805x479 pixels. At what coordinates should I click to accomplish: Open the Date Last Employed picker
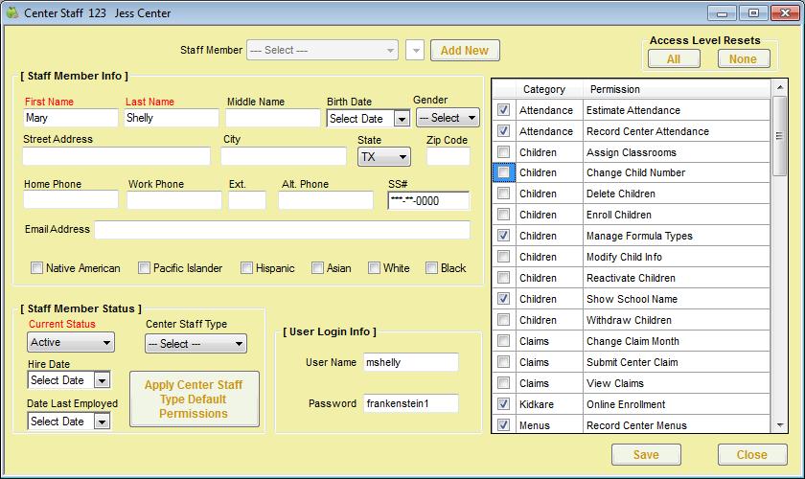tap(102, 422)
